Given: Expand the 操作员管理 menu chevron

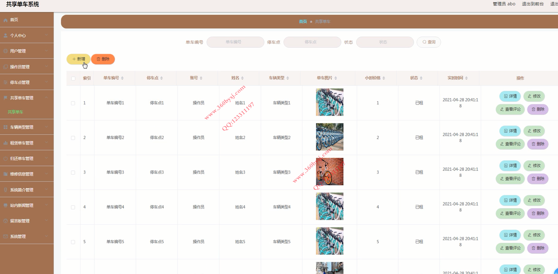Looking at the screenshot, I should pos(46,67).
